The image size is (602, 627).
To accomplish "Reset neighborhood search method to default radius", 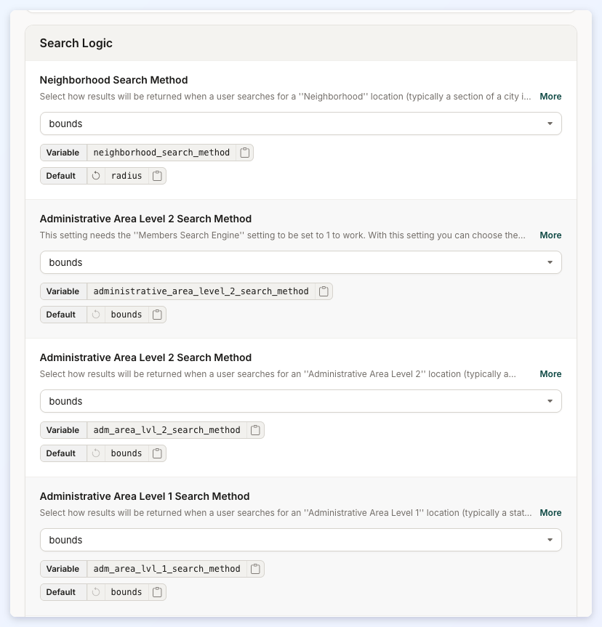I will coord(96,176).
